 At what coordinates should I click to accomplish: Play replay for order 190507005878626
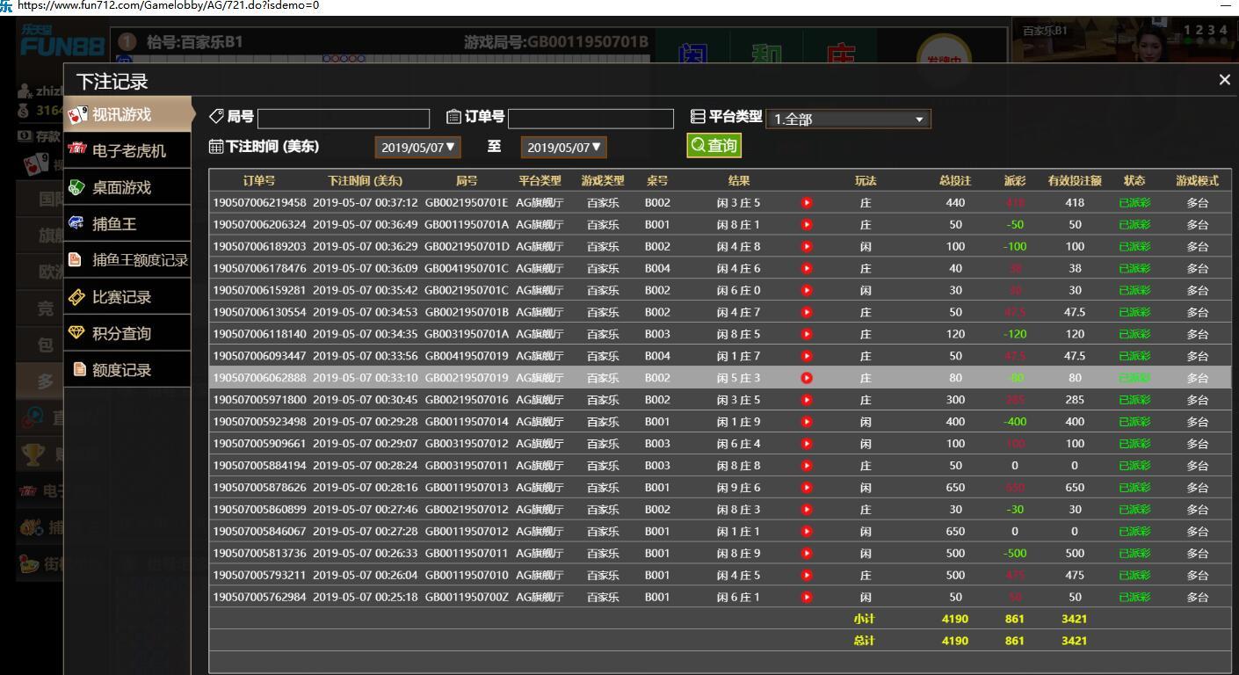coord(807,488)
